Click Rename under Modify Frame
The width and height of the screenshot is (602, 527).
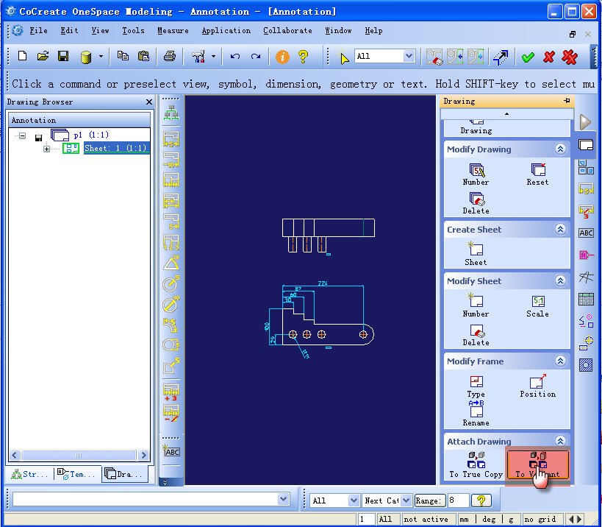[476, 414]
